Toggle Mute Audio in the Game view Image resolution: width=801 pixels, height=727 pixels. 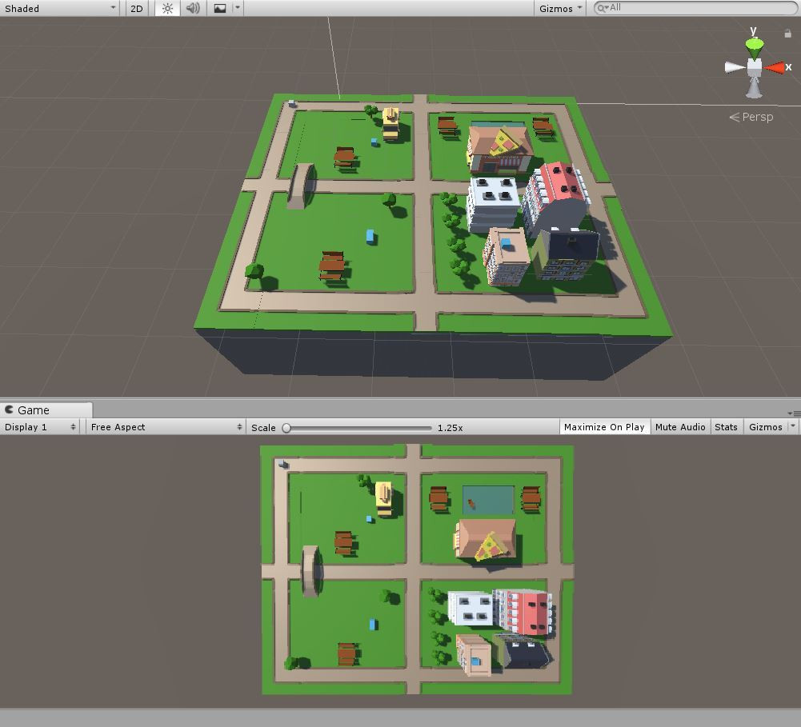[x=680, y=427]
